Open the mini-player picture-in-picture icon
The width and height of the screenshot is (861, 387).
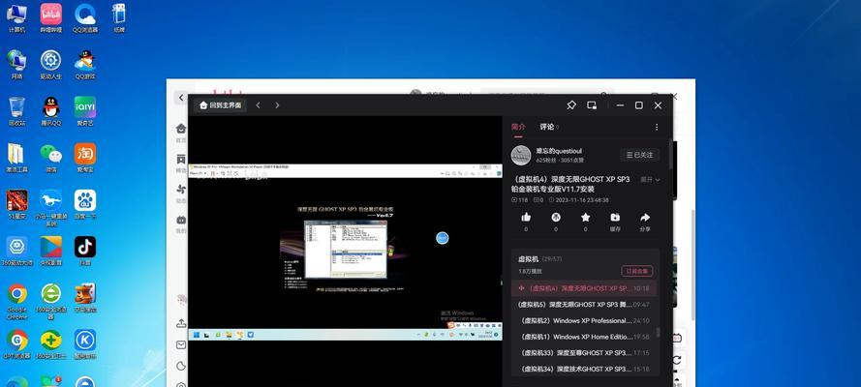tap(592, 105)
